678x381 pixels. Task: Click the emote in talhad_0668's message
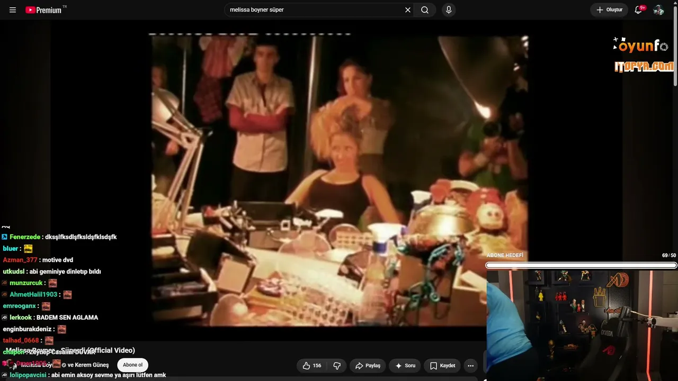coord(49,341)
